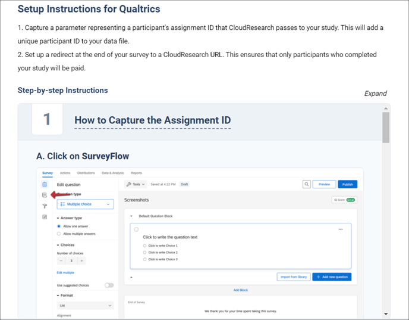Decrease number of choices with minus
This screenshot has height=320, width=409.
61,260
